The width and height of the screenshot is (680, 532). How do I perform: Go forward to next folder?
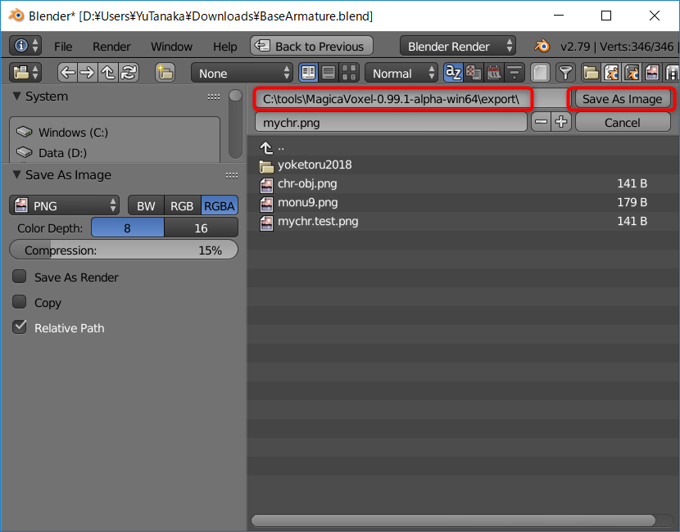tap(88, 72)
